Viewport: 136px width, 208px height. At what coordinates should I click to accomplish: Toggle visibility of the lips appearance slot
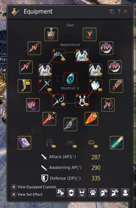point(96,146)
